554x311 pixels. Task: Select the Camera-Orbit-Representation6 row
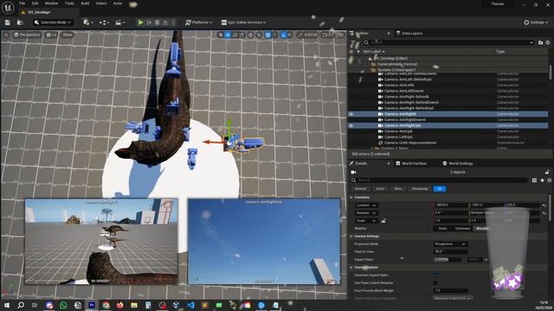click(x=448, y=143)
